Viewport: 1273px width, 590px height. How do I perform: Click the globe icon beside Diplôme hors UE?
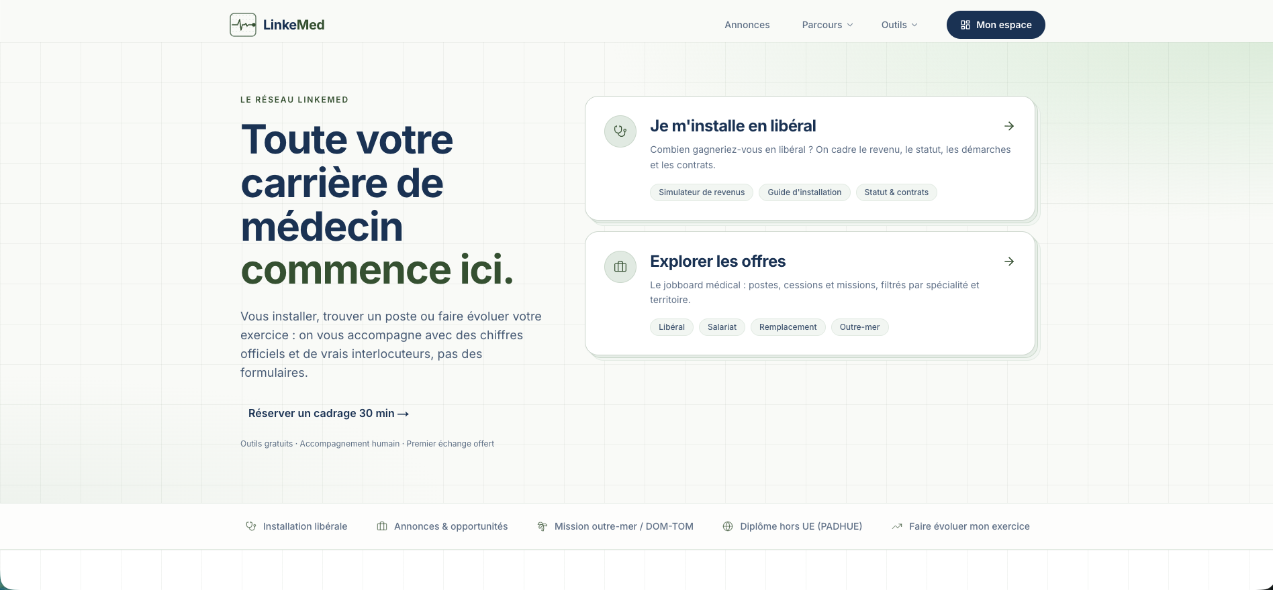click(x=728, y=526)
